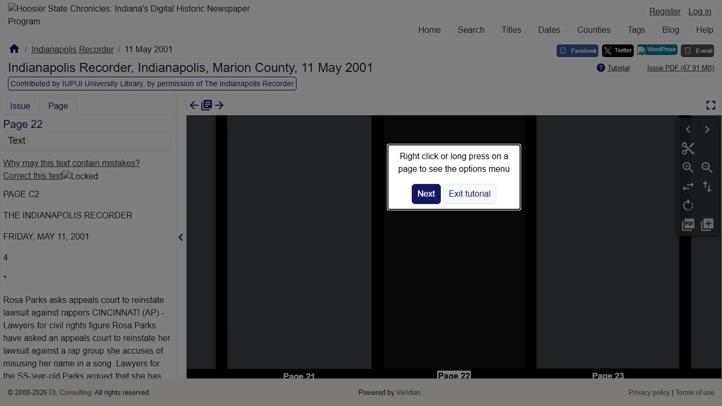
Task: Expand the Text section header
Action: (x=87, y=141)
